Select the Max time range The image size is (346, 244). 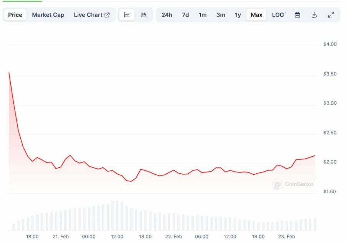(x=256, y=15)
